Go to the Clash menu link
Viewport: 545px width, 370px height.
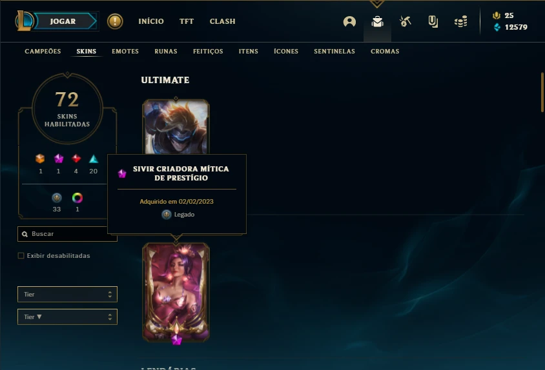click(222, 21)
